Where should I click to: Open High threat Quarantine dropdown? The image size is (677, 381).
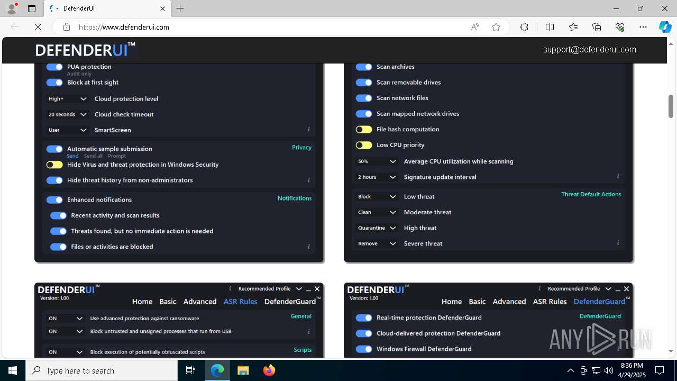pos(377,228)
